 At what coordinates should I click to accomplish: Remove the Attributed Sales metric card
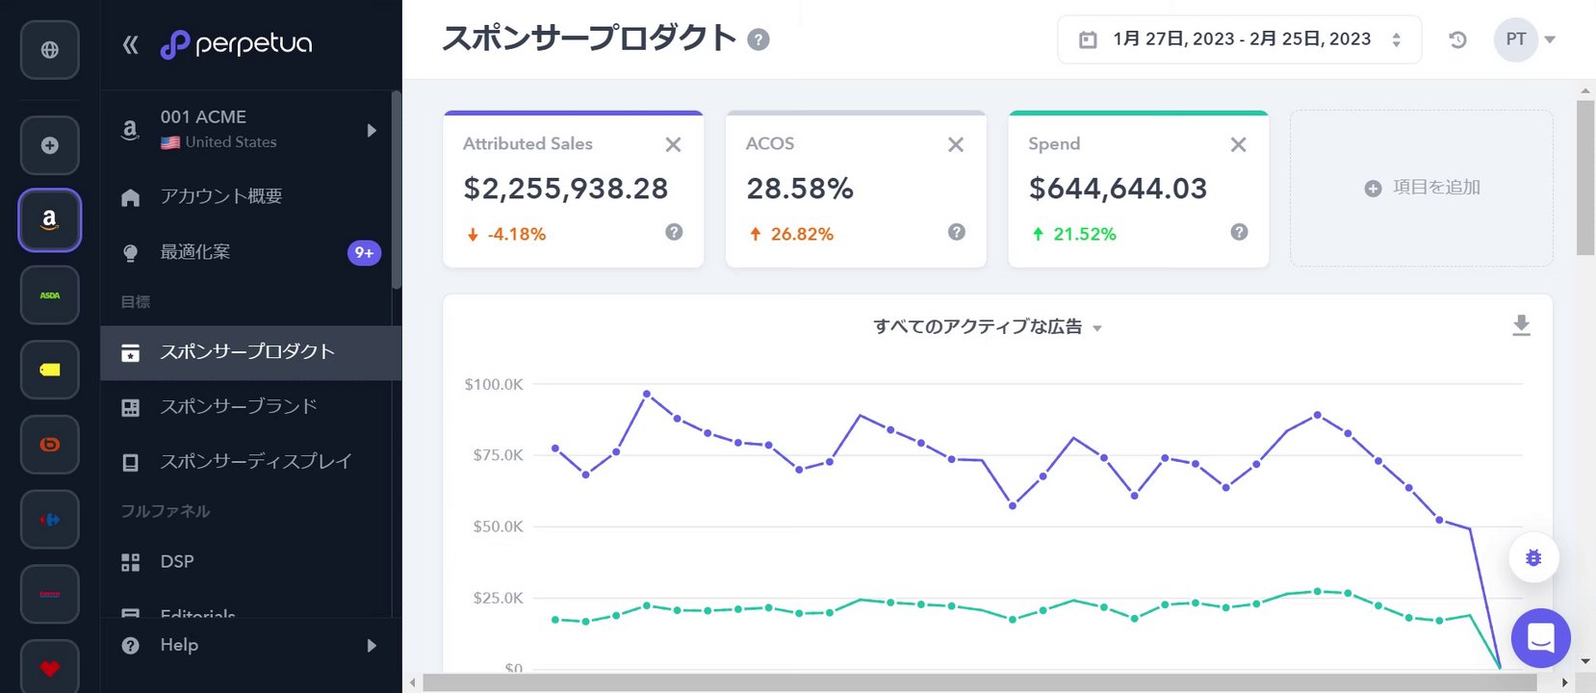[673, 144]
